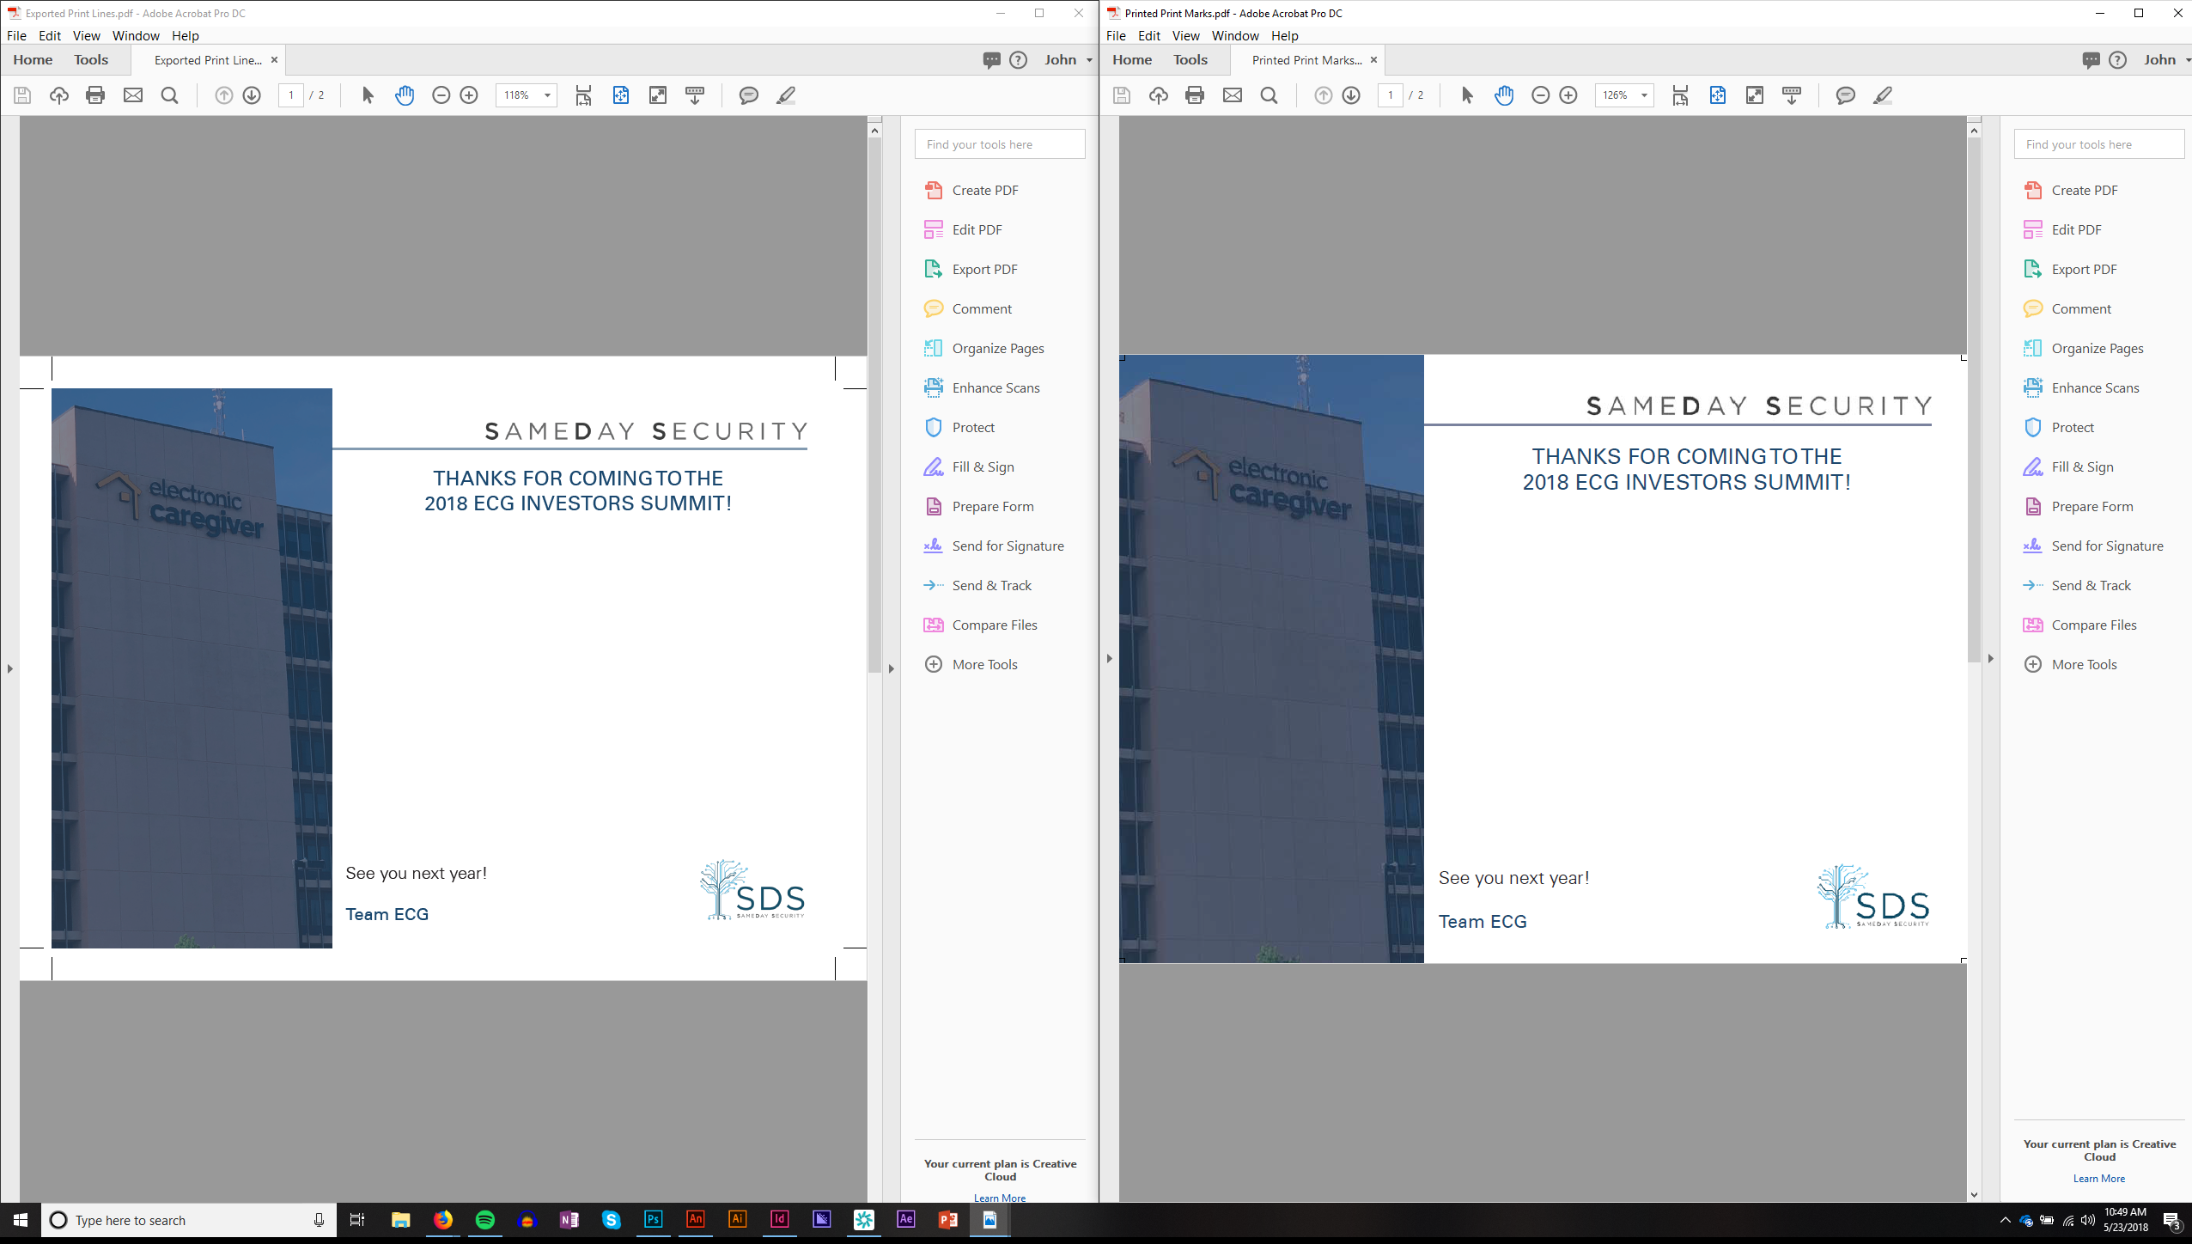Image resolution: width=2192 pixels, height=1244 pixels.
Task: Select Hand tool in left window toolbar
Action: pos(405,95)
